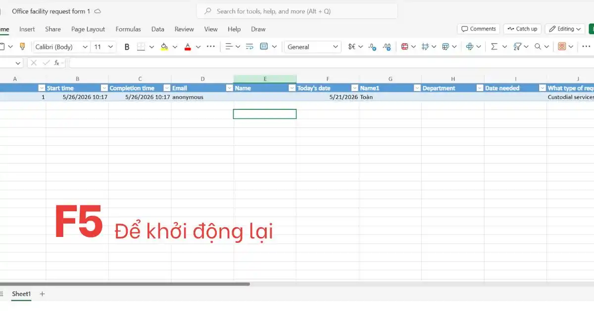
Task: Select the cell containing Custodial services
Action: pyautogui.click(x=570, y=97)
